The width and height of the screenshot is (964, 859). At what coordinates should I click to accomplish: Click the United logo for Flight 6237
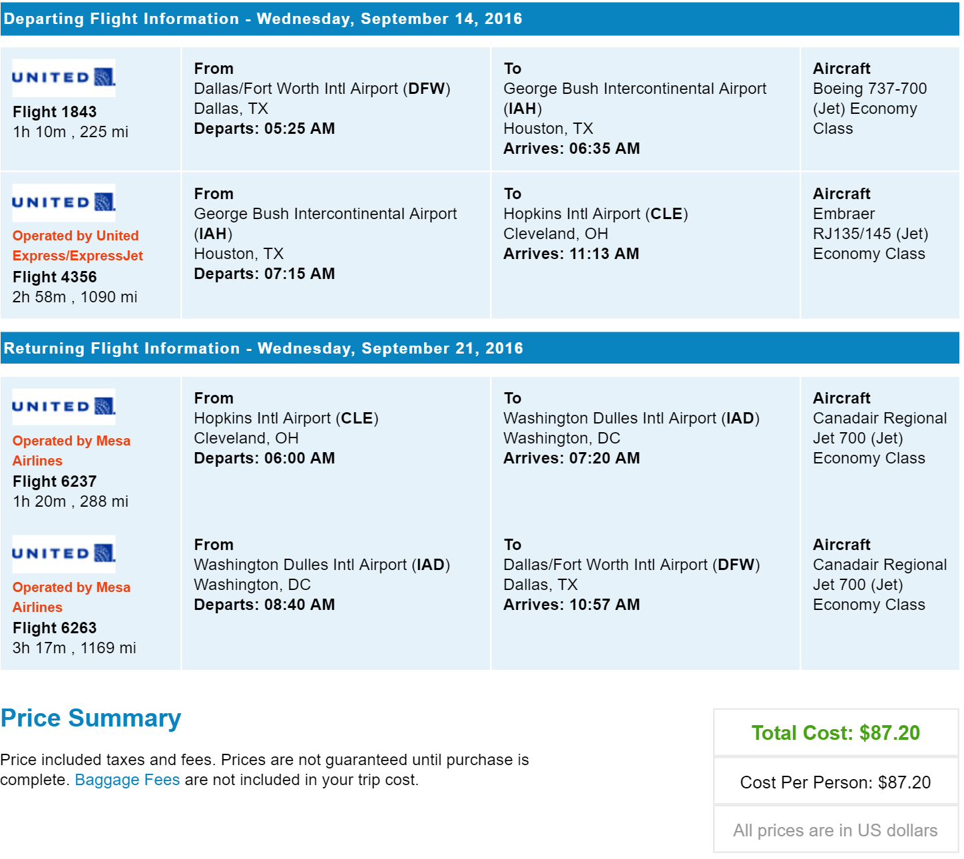click(x=64, y=407)
